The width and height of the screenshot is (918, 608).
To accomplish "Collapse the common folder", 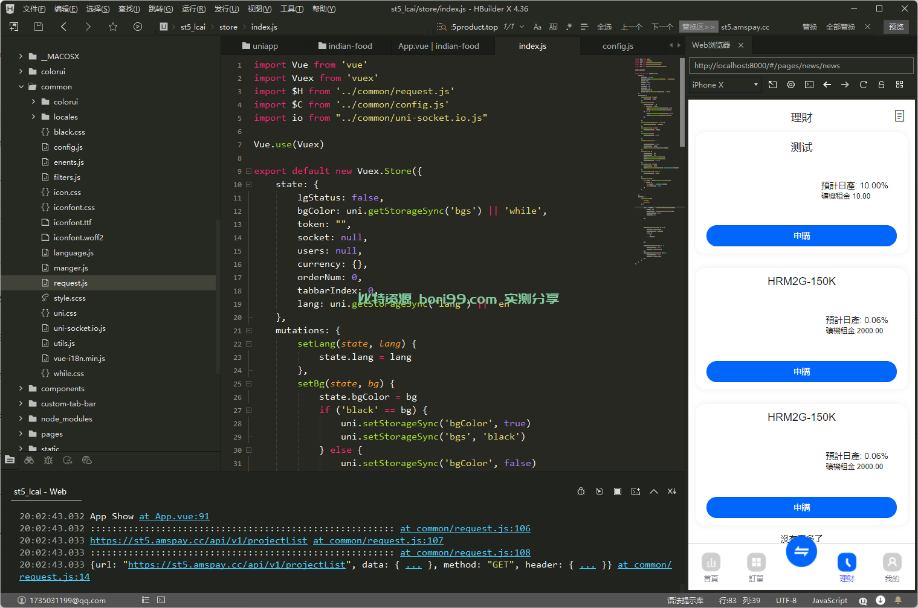I will tap(21, 87).
